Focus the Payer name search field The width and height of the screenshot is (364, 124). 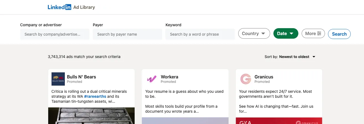[127, 34]
